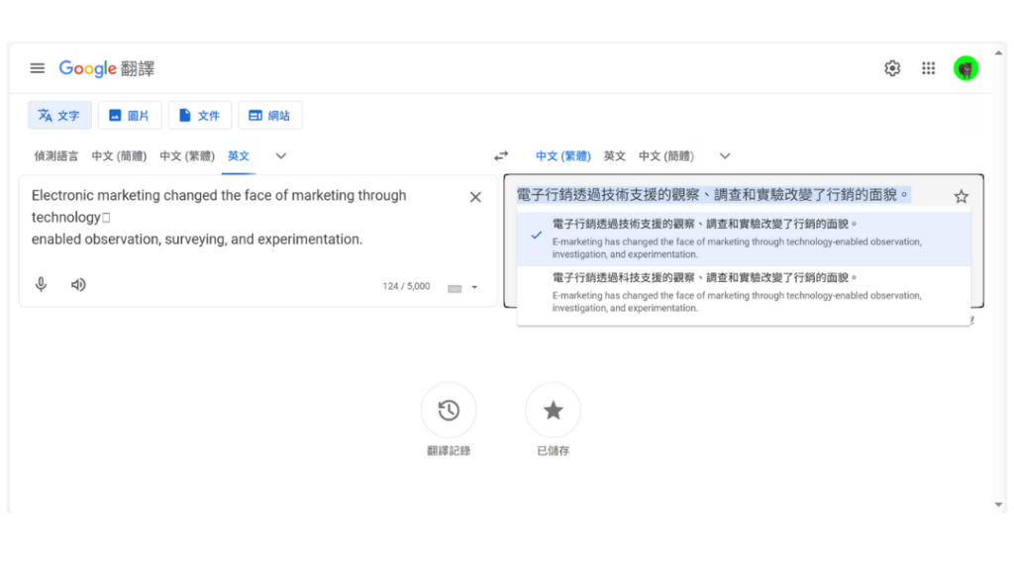Open the settings gear
Viewport: 1014px width, 570px height.
892,68
